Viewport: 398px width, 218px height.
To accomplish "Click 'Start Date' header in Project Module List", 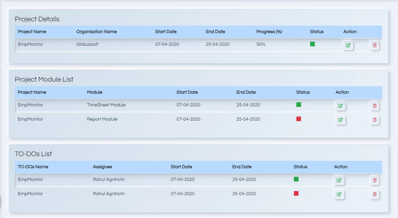I will coord(187,92).
